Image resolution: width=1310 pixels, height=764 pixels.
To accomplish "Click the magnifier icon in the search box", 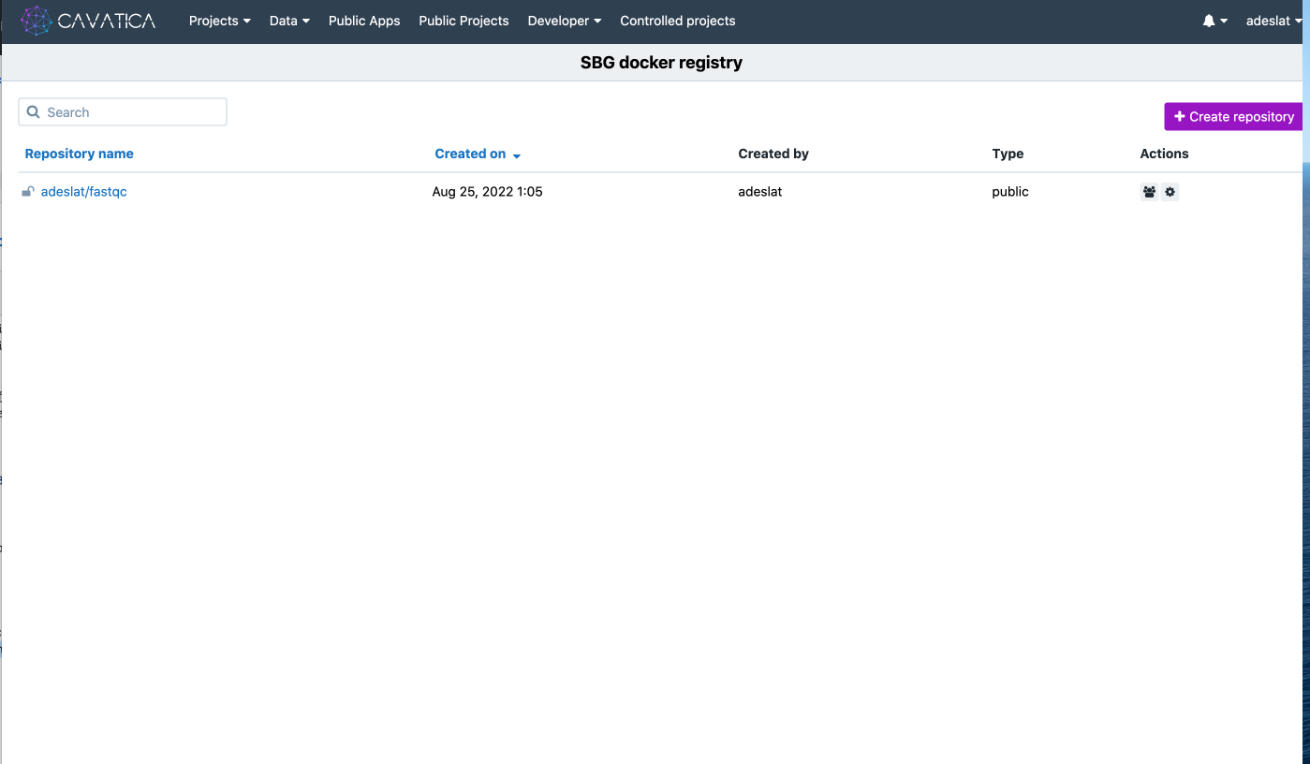I will [34, 111].
